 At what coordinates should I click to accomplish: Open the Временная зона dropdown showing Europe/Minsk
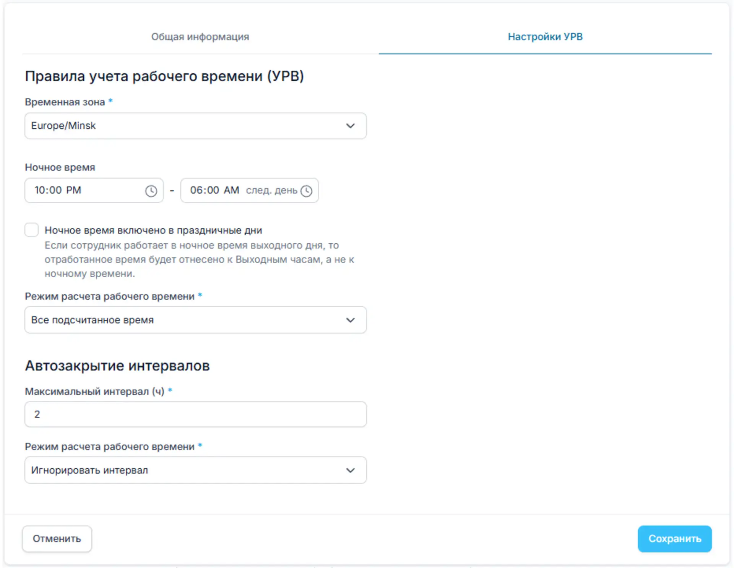(195, 126)
